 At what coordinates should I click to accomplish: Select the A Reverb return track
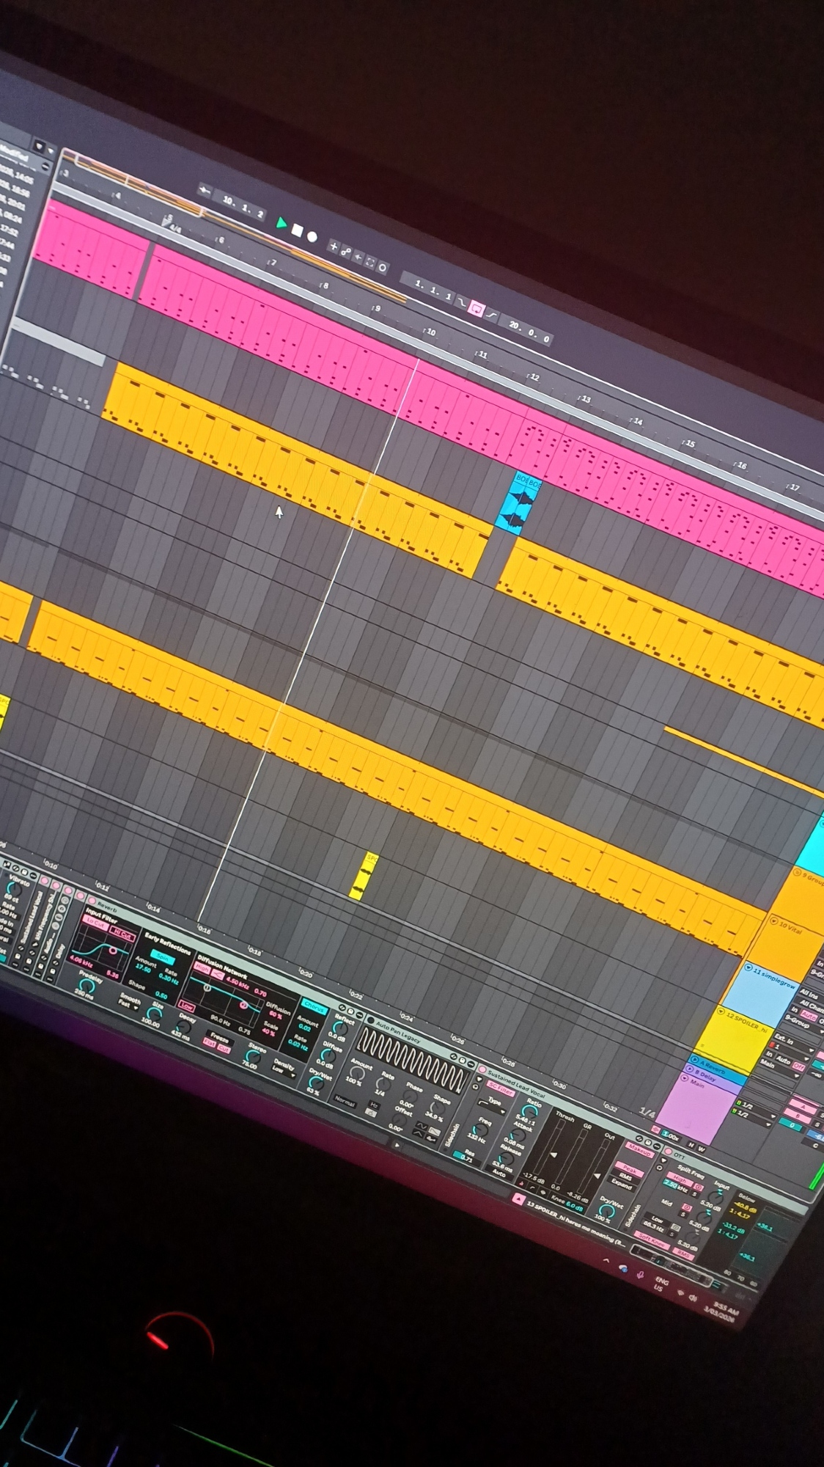pyautogui.click(x=712, y=1067)
